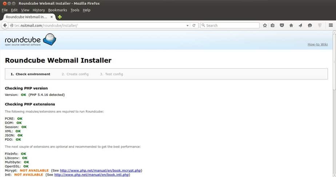The image size is (336, 177).
Task: Click the PDO OK status
Action: click(x=18, y=140)
